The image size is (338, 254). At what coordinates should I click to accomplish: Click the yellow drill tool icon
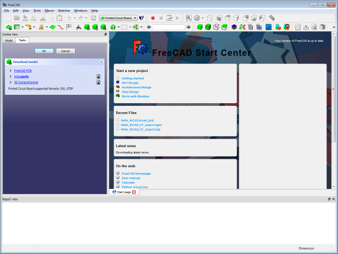28,27
